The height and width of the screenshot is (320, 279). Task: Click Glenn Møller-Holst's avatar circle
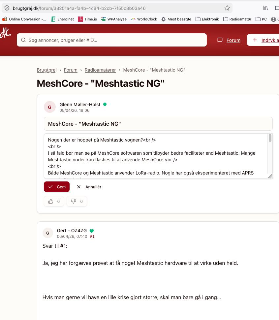tap(50, 107)
